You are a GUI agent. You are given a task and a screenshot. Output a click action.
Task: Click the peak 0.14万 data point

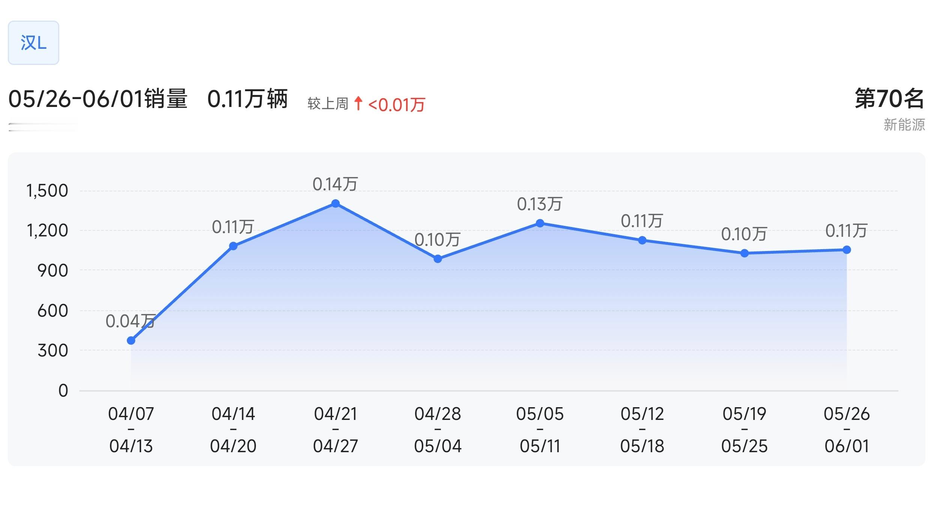[336, 204]
